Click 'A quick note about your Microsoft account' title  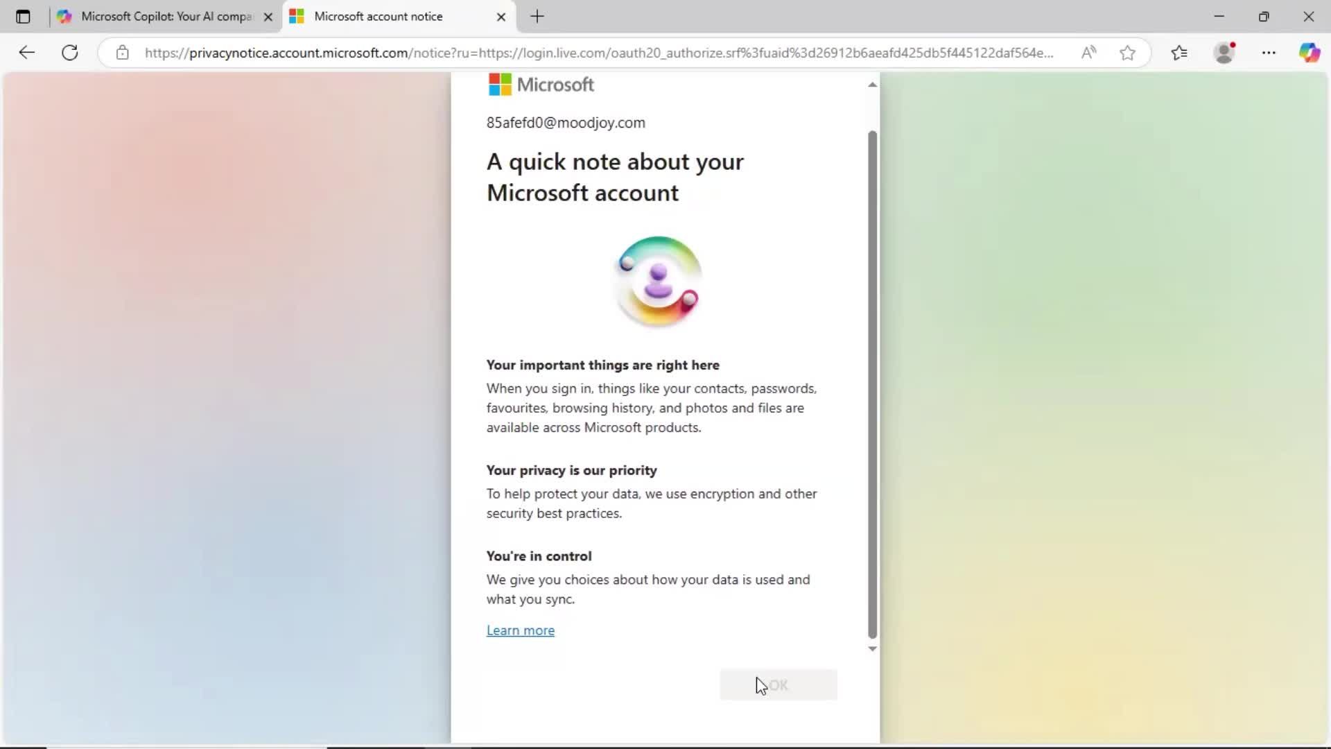[616, 177]
